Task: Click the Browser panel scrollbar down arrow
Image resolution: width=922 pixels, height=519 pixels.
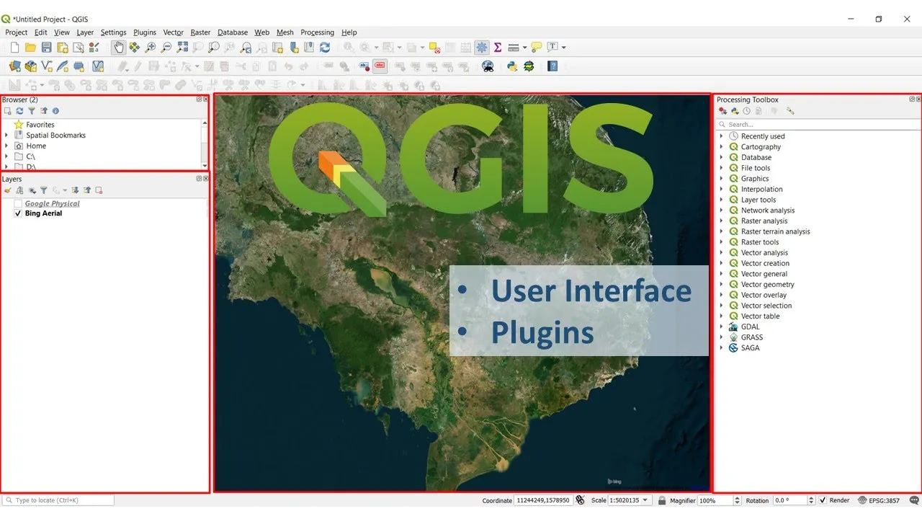Action: point(205,166)
